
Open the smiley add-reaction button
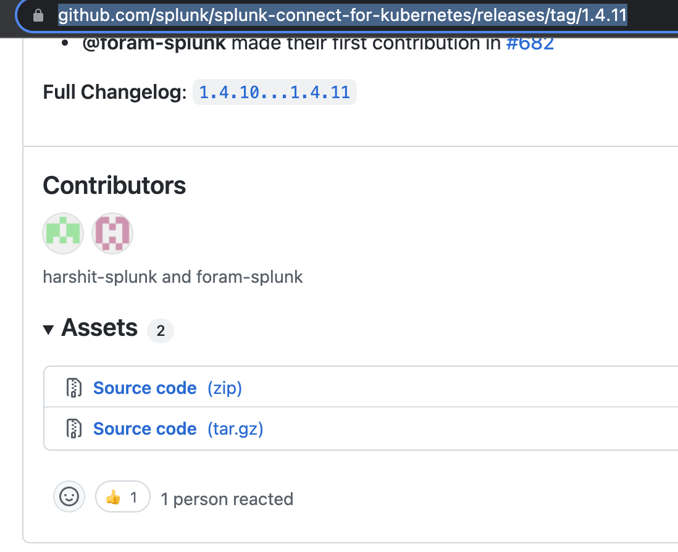(x=69, y=496)
